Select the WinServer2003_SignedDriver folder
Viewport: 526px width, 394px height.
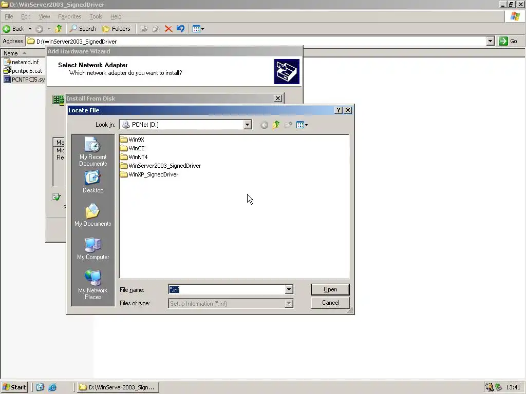click(x=161, y=166)
